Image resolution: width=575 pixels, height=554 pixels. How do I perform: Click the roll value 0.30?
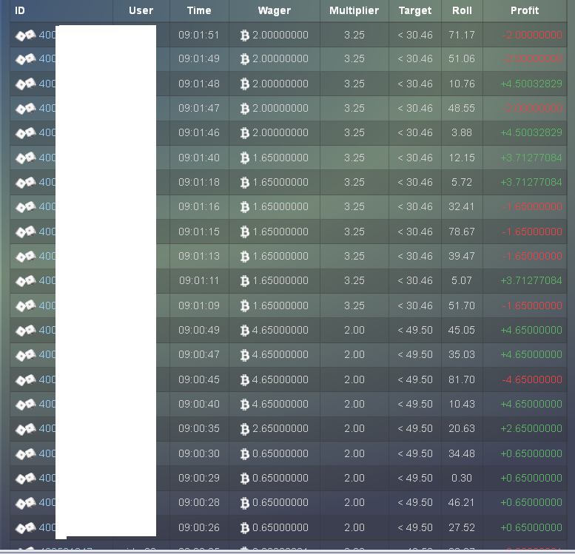[x=462, y=478]
